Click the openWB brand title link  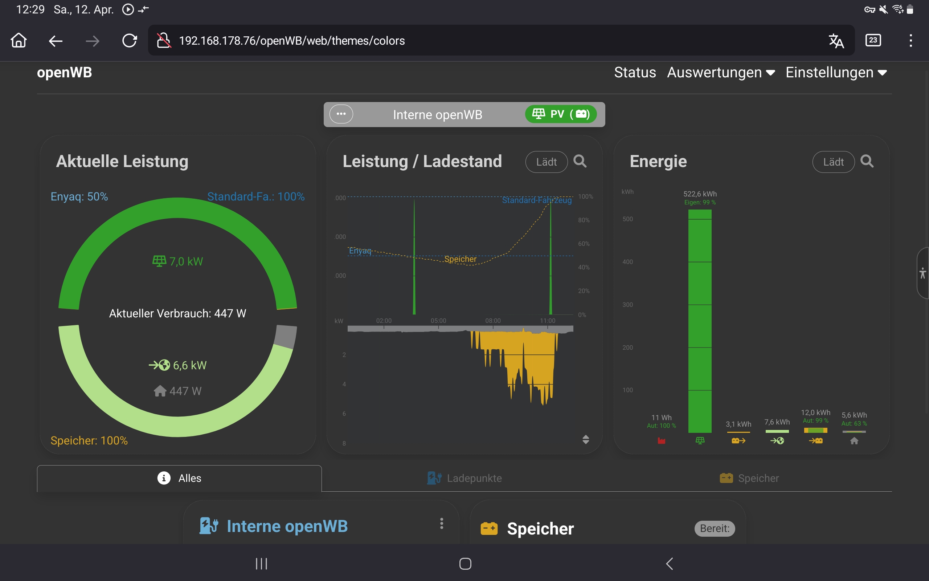pyautogui.click(x=64, y=73)
